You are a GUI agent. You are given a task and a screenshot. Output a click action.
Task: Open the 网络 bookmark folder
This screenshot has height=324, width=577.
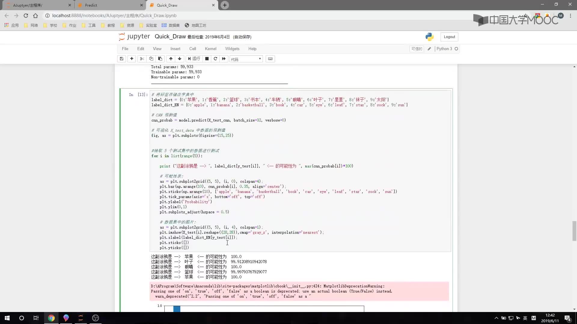click(x=31, y=25)
